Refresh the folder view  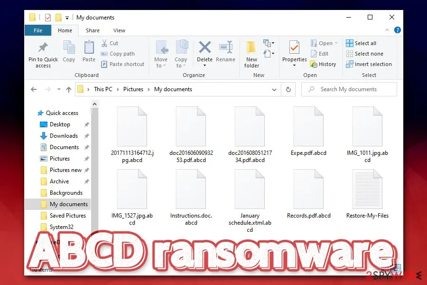(x=288, y=89)
